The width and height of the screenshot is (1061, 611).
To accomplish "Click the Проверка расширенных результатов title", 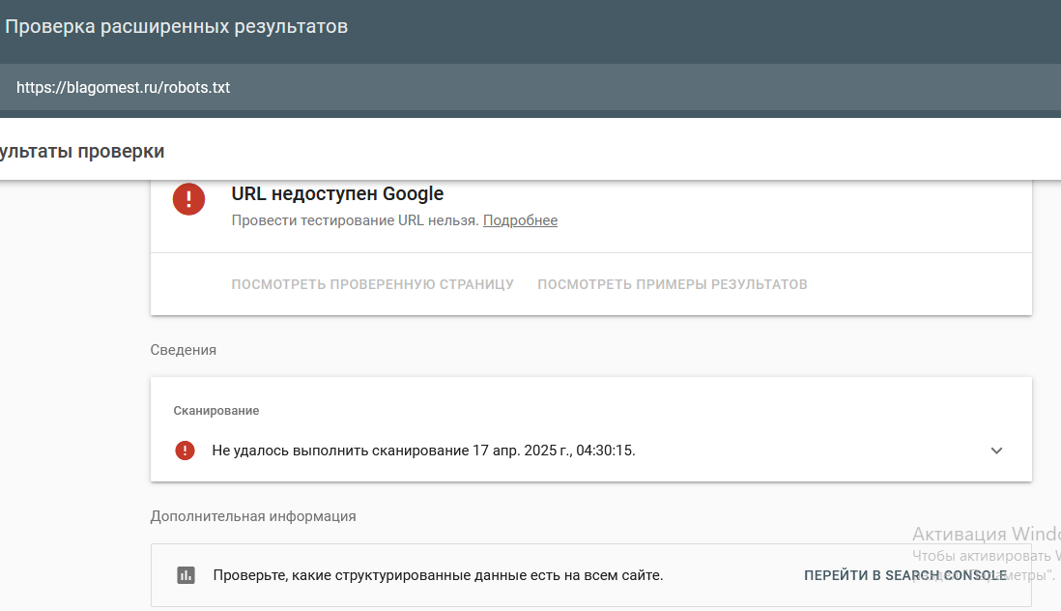I will tap(176, 26).
